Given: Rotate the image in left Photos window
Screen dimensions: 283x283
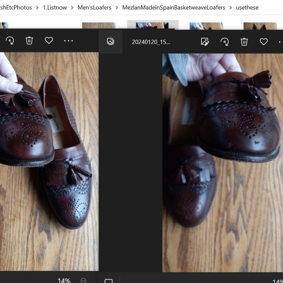Looking at the screenshot, I should pyautogui.click(x=10, y=40).
